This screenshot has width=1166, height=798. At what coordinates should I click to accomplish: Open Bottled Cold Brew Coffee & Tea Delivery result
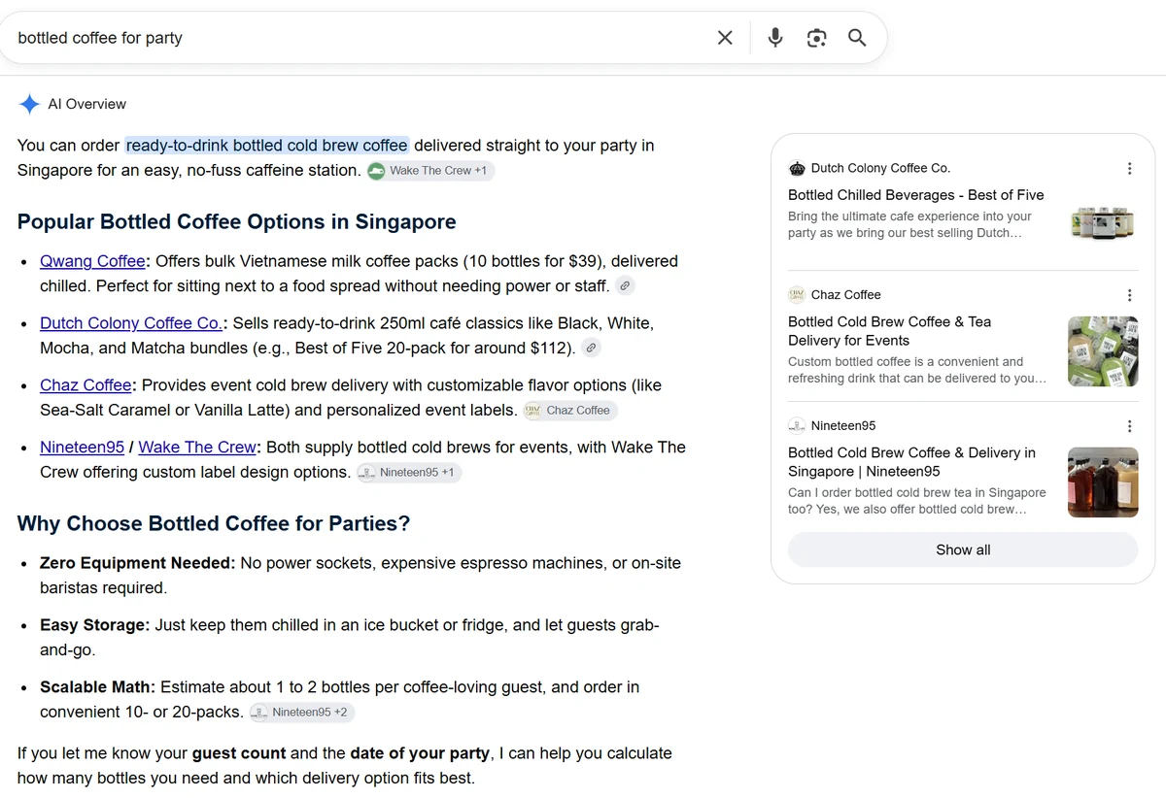click(890, 331)
